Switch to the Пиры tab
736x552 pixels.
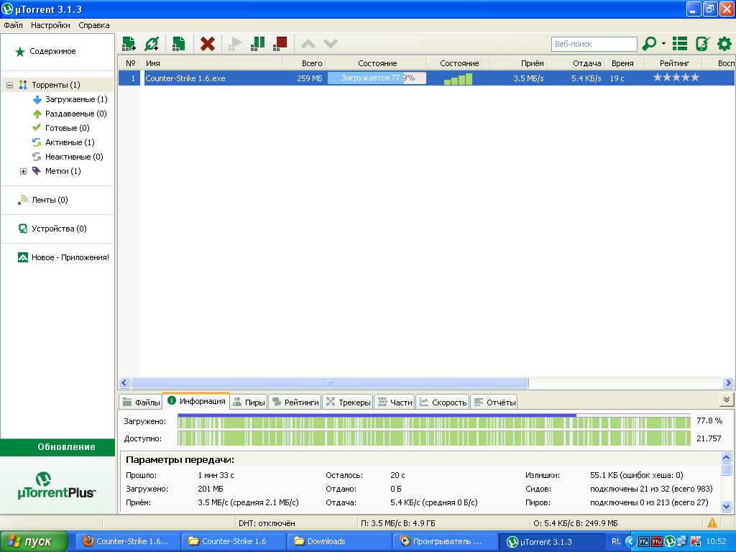pyautogui.click(x=249, y=402)
